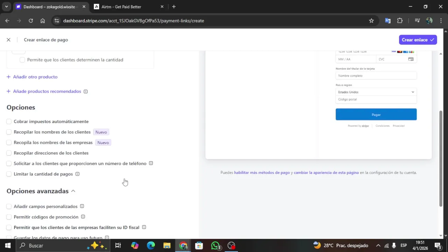Image resolution: width=448 pixels, height=252 pixels.
Task: Click the Pagar button in the preview
Action: click(376, 114)
